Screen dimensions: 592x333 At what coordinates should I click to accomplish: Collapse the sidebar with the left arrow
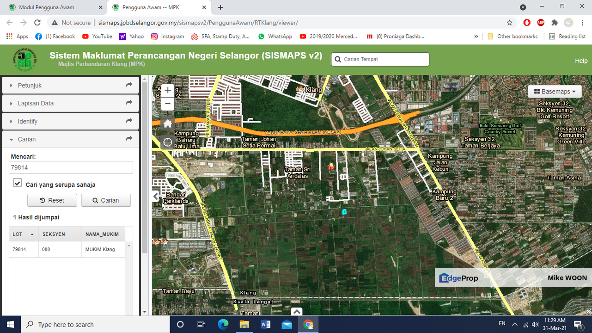click(155, 196)
